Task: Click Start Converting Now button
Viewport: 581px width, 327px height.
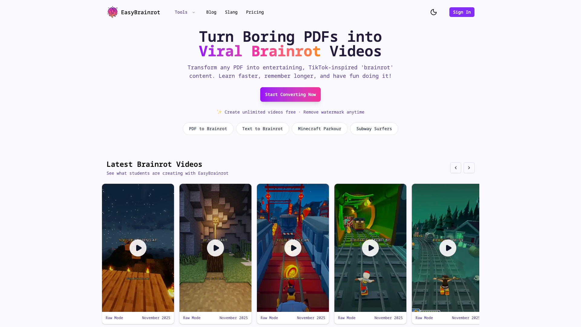Action: (x=290, y=94)
